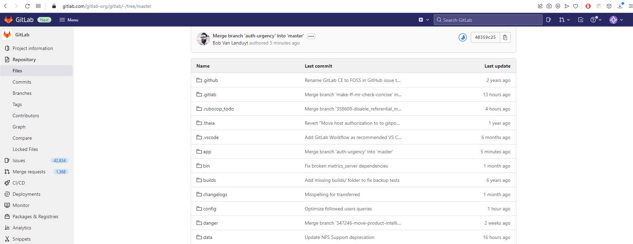Click the heart bookmark icon in address bar
Viewport: 633px width, 244px height.
(576, 6)
